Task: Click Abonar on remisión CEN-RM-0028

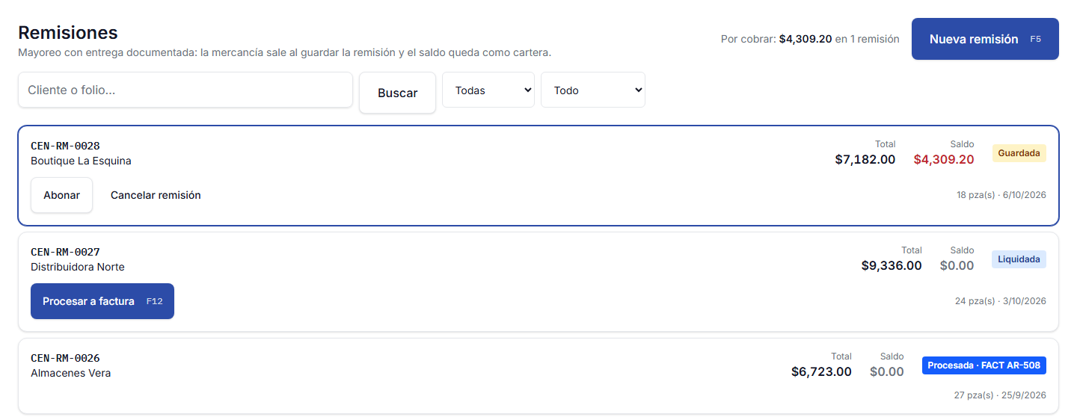Action: 61,195
